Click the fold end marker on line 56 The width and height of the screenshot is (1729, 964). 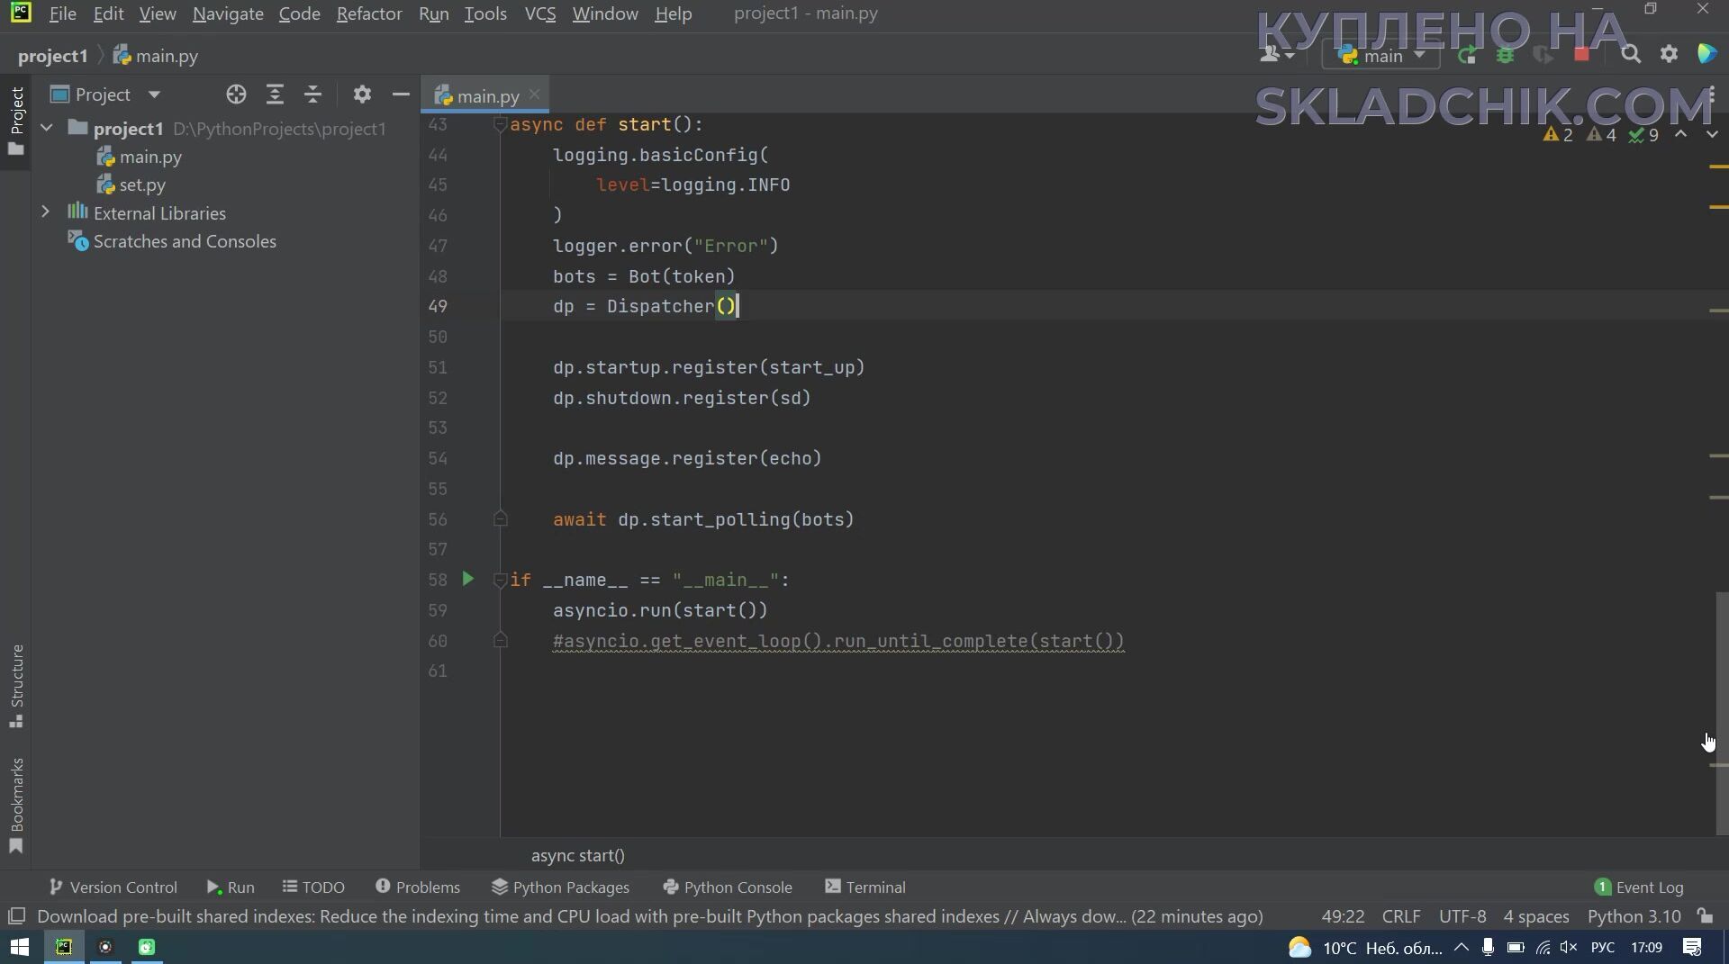500,518
